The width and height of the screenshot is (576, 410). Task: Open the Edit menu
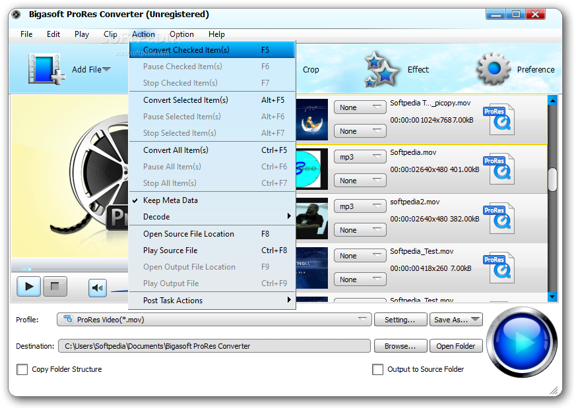click(x=53, y=34)
